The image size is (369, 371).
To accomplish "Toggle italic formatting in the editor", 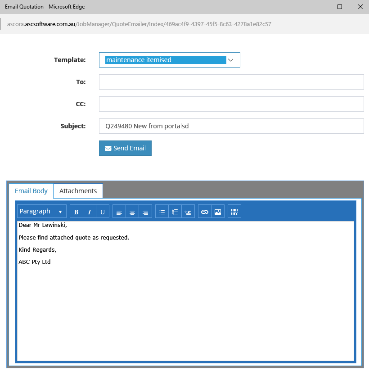I will pyautogui.click(x=90, y=212).
